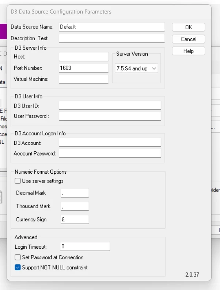
Task: Enable Set Password at Connection
Action: click(x=18, y=257)
